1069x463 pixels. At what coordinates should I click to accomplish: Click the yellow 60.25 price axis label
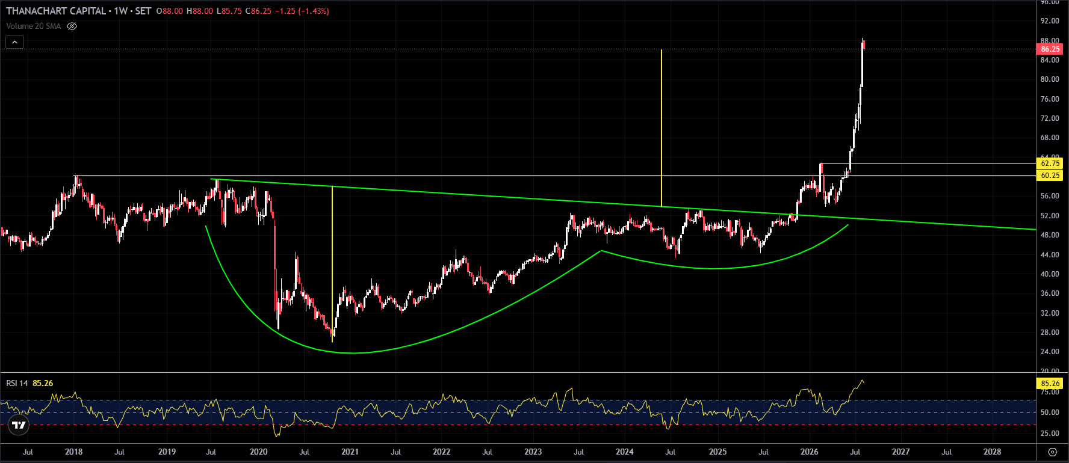pos(1050,176)
